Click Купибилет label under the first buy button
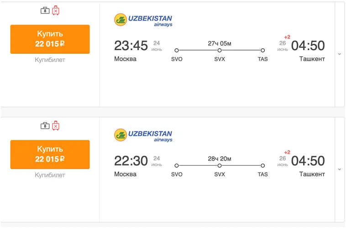The height and width of the screenshot is (228, 346). (x=50, y=60)
